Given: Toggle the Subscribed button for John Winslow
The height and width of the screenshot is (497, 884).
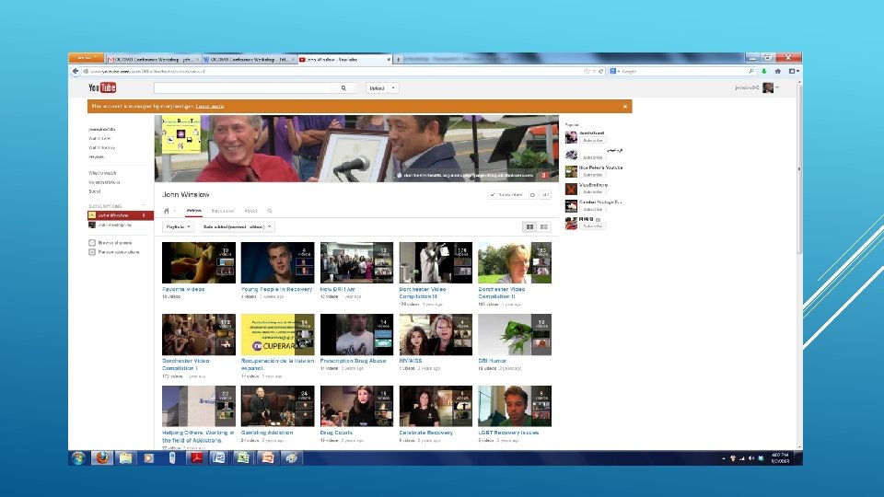Looking at the screenshot, I should click(506, 194).
